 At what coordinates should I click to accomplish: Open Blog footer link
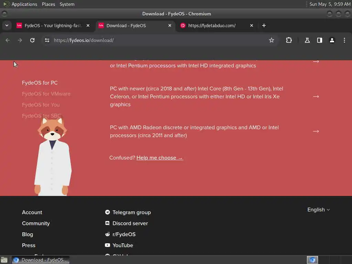coord(27,234)
